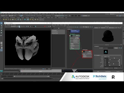Click the Undo arrow in status line
The image size is (124, 93).
(x=14, y=16)
